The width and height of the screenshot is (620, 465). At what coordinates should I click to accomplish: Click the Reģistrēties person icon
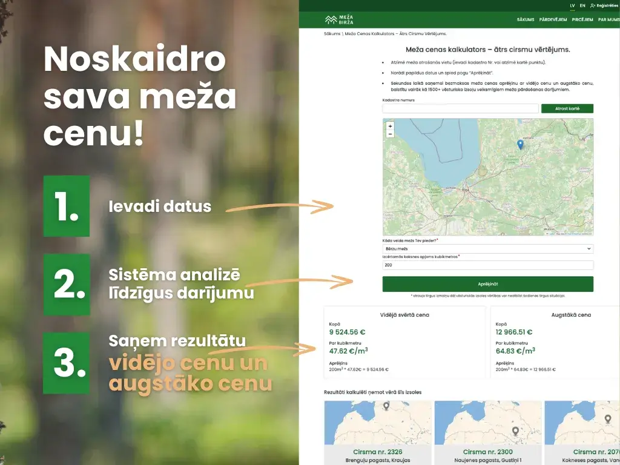(592, 5)
